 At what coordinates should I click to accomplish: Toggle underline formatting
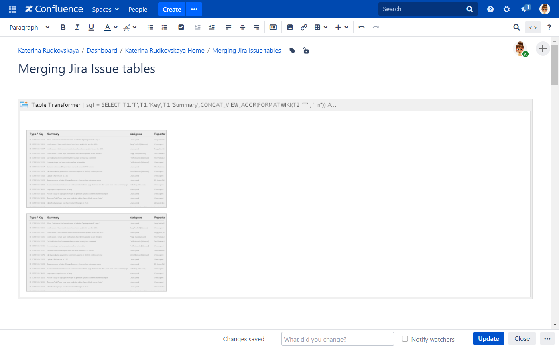[91, 27]
